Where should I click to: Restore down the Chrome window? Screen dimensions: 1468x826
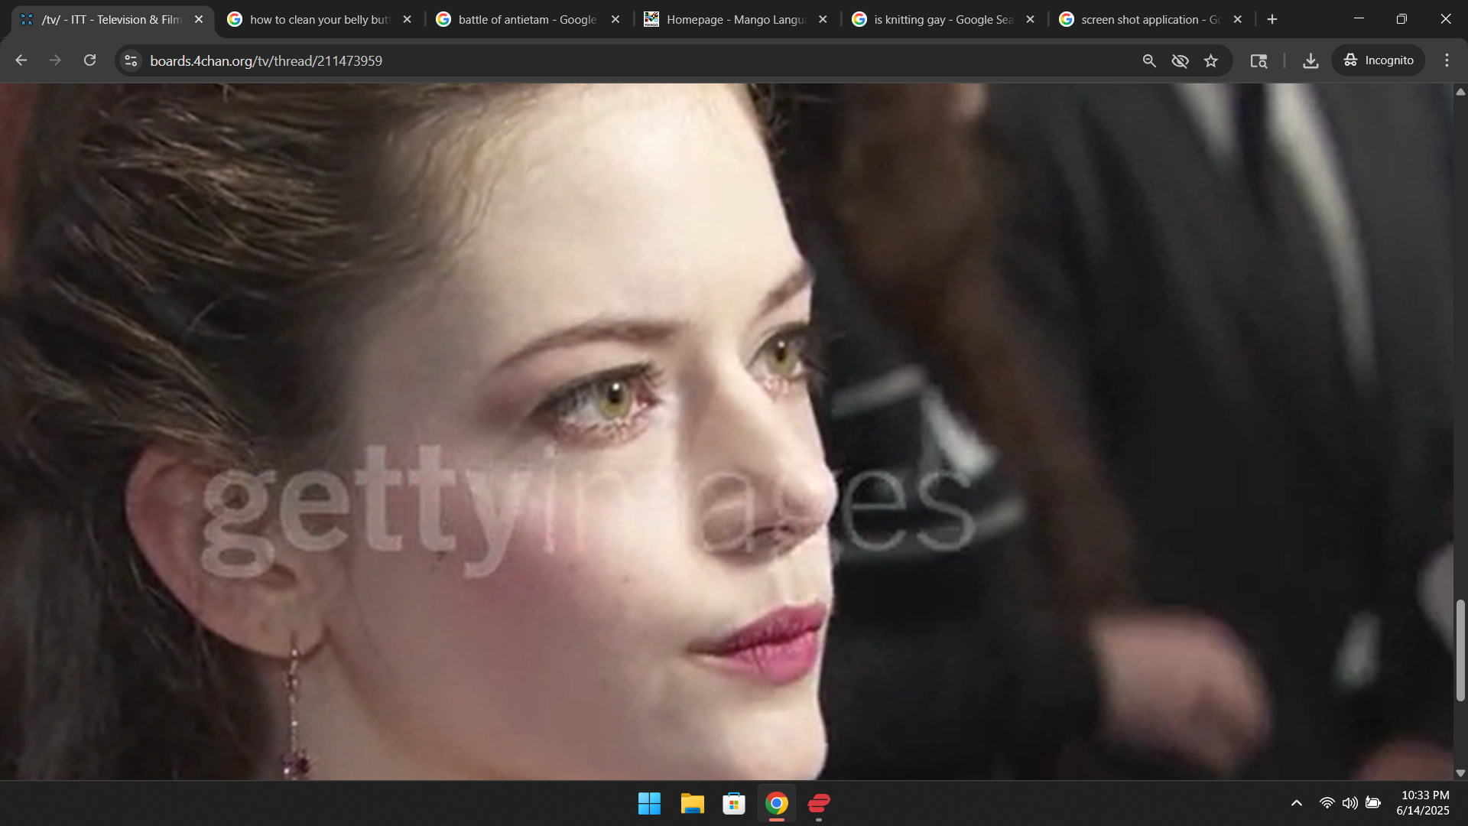point(1401,19)
